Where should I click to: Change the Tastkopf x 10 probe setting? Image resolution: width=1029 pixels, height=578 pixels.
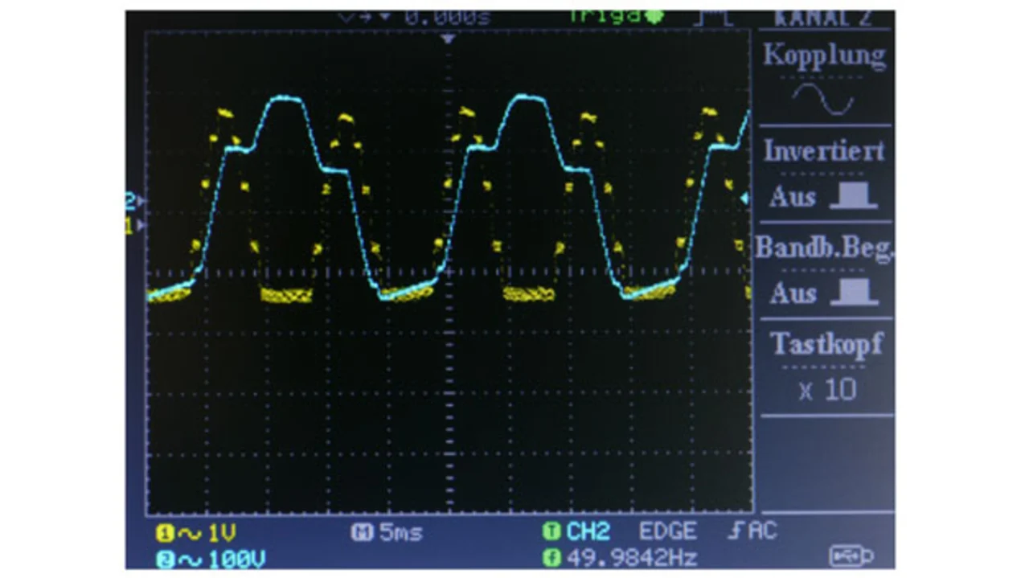pyautogui.click(x=826, y=390)
